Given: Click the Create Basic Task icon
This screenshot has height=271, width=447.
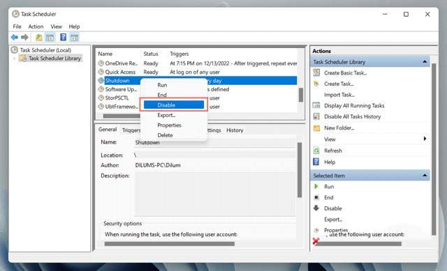Looking at the screenshot, I should click(316, 72).
